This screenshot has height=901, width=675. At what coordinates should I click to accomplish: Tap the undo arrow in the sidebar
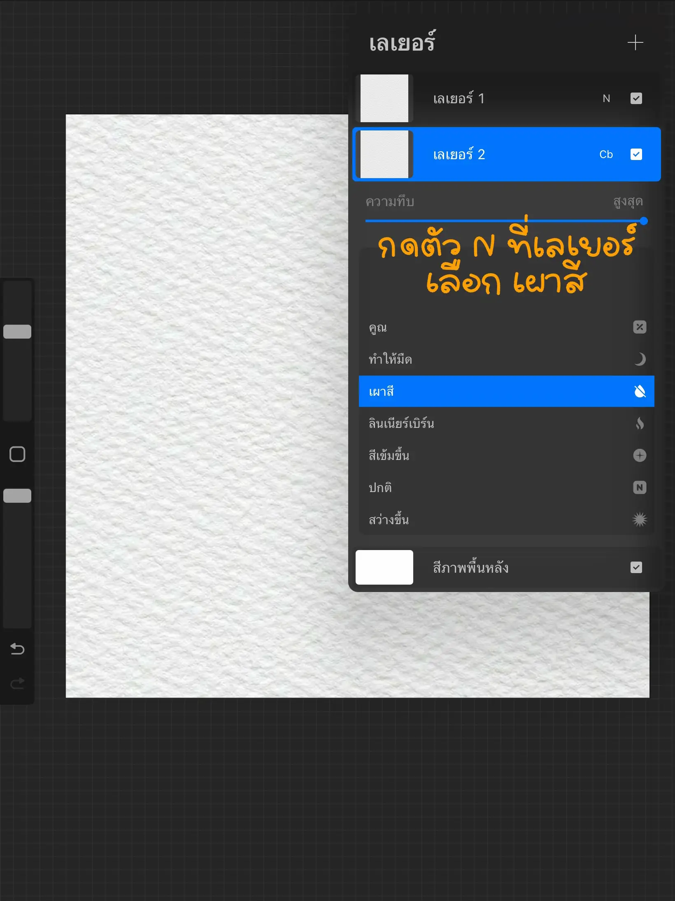coord(17,649)
